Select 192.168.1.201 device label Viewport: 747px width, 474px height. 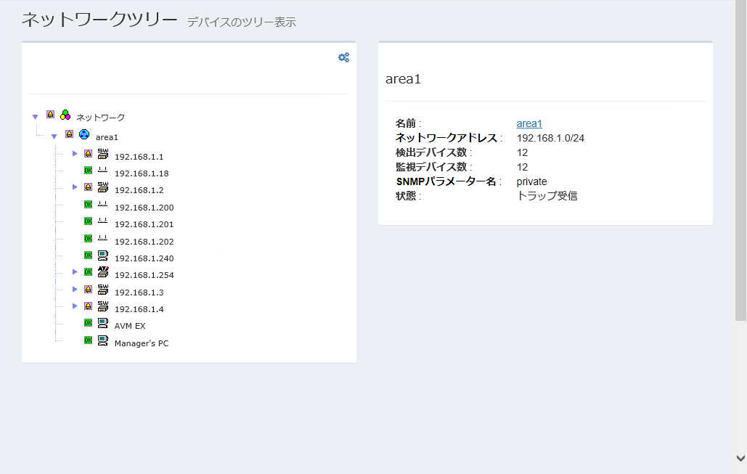point(144,224)
